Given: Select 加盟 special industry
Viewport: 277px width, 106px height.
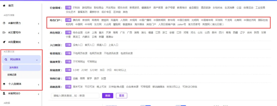Looking at the screenshot, I should [104, 78].
